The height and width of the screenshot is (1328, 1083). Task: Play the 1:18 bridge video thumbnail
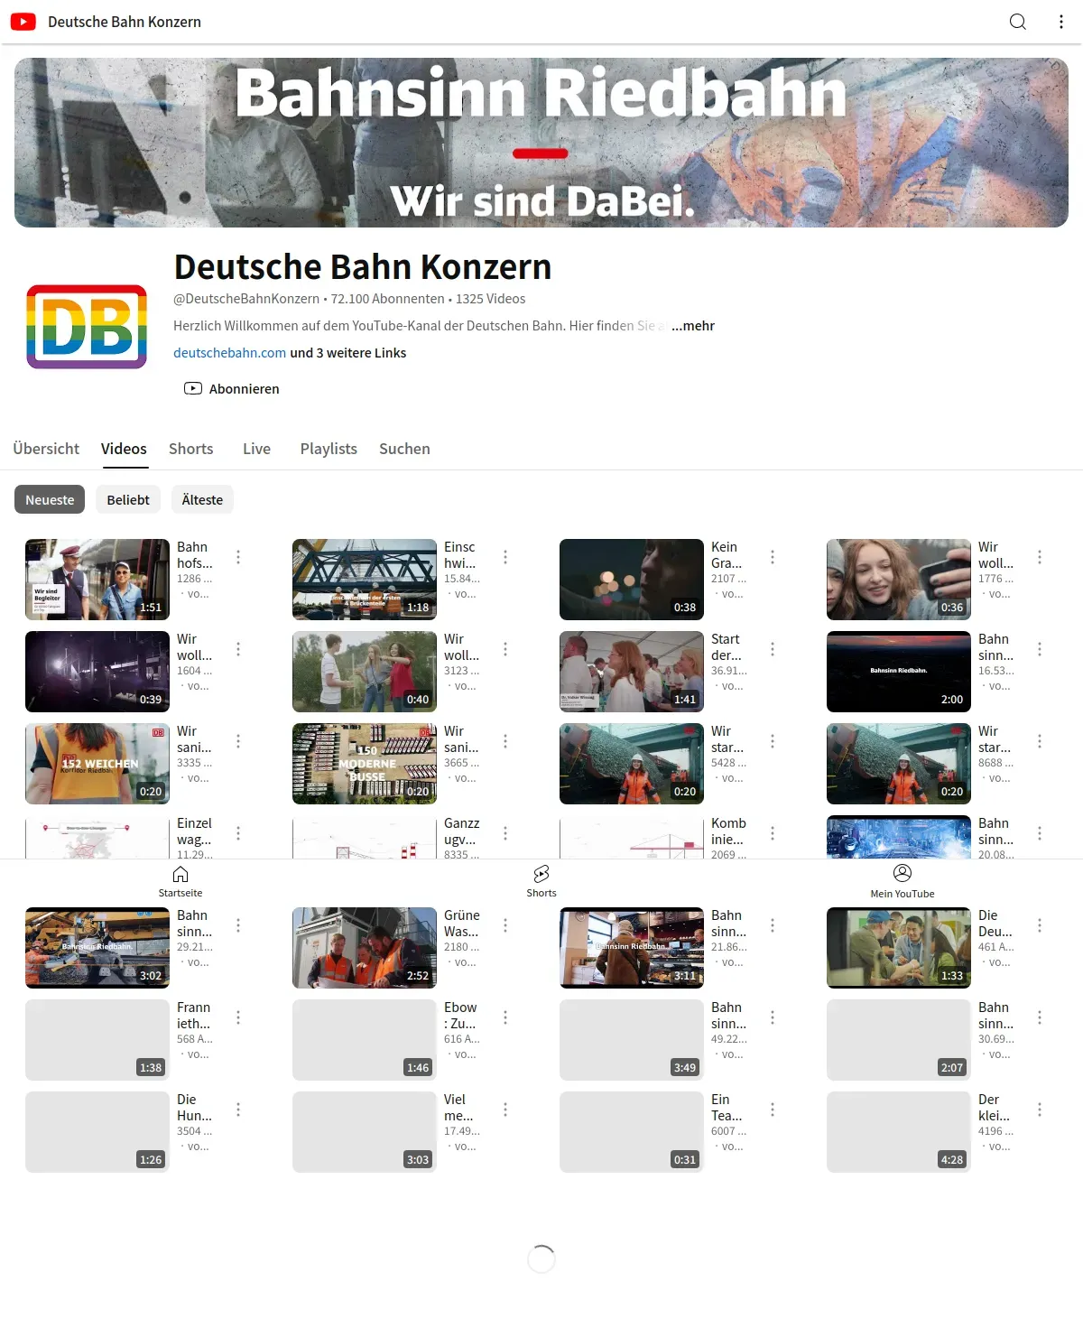tap(365, 580)
